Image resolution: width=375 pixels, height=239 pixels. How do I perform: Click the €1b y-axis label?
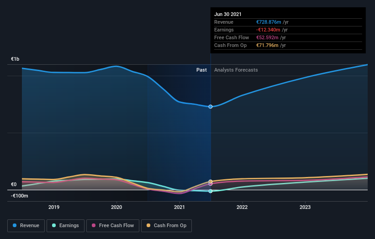15,59
